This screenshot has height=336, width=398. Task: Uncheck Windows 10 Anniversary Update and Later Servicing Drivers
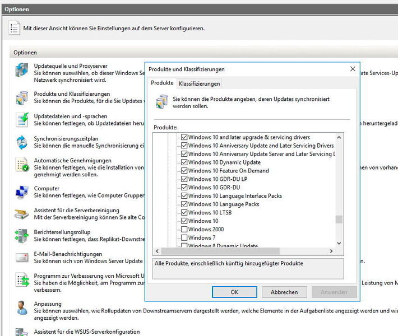click(184, 146)
